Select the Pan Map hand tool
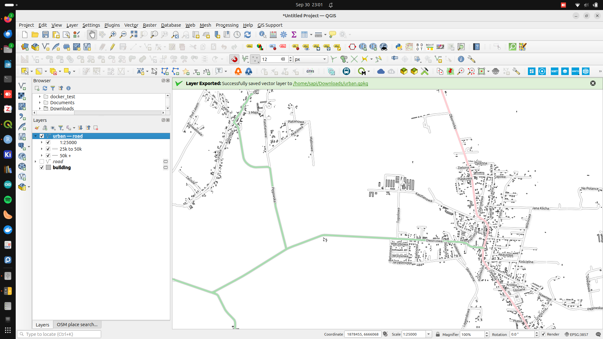 (92, 35)
